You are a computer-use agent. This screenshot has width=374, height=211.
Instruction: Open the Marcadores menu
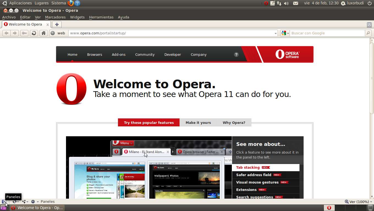click(55, 17)
